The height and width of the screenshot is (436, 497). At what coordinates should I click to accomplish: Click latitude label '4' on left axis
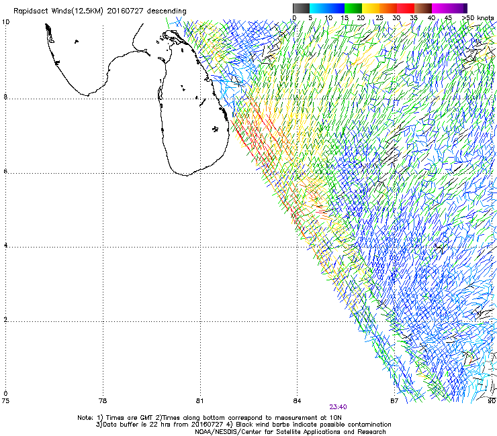tap(5, 245)
